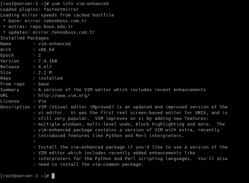Click the 'Installed Packages' heading
The image size is (249, 183).
point(25,38)
